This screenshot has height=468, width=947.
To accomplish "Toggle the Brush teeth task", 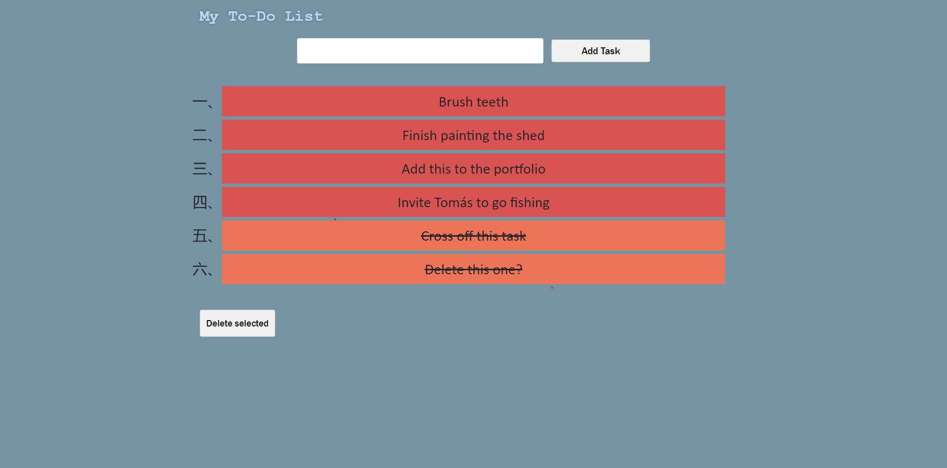I will [473, 102].
